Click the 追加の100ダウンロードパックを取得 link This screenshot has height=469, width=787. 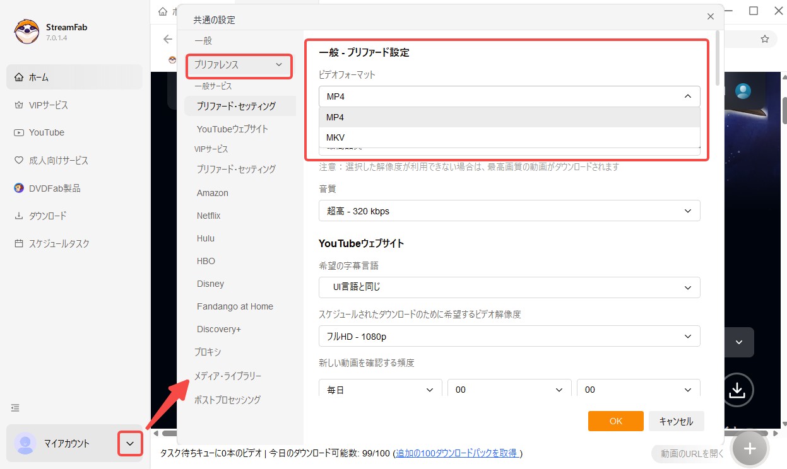point(458,453)
